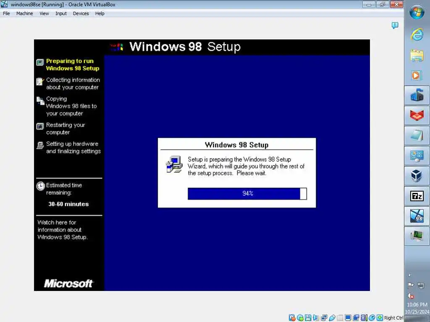The width and height of the screenshot is (430, 322).
Task: Open Windows Explorer folder from taskbar
Action: pos(417,56)
